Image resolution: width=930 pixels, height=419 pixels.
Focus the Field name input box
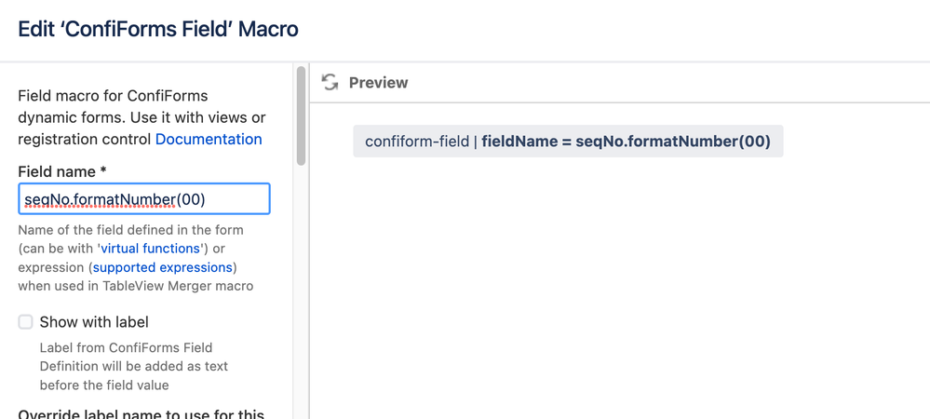click(144, 199)
